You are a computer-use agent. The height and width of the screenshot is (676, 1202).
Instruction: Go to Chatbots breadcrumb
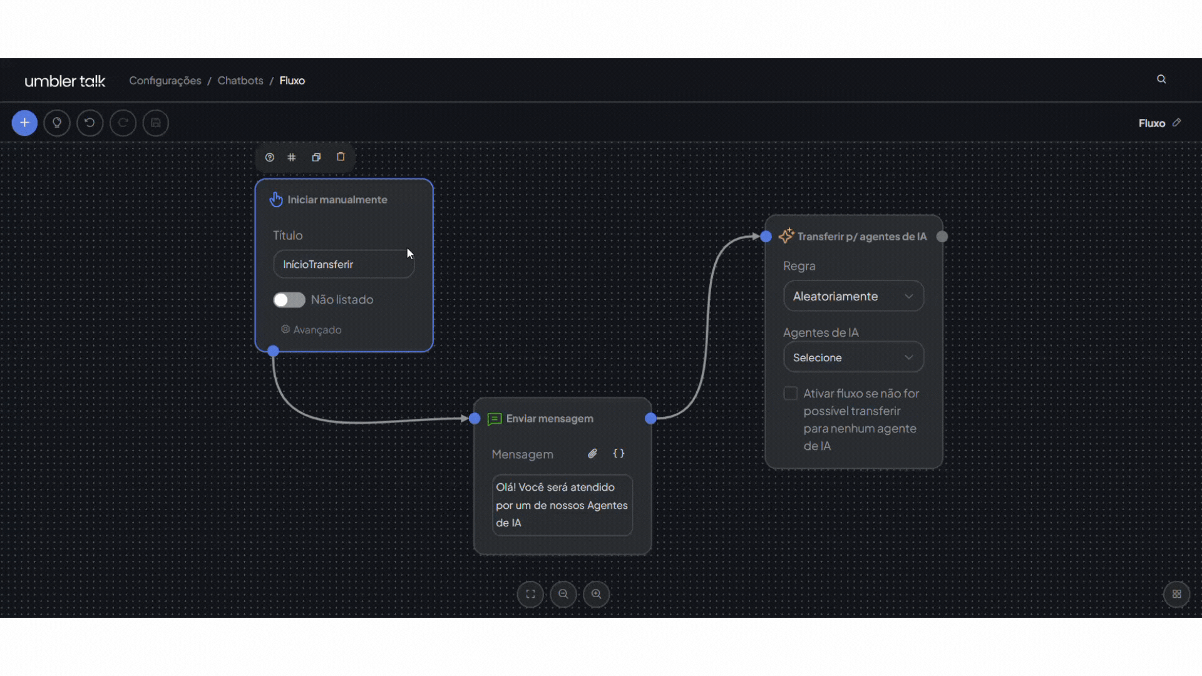[x=240, y=81]
